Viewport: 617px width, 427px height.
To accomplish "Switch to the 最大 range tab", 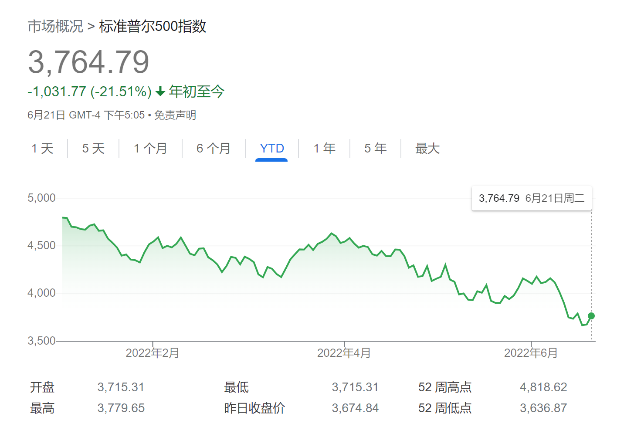I will pyautogui.click(x=427, y=149).
